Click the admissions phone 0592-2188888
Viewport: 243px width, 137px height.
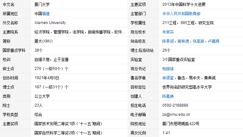[x=175, y=105]
